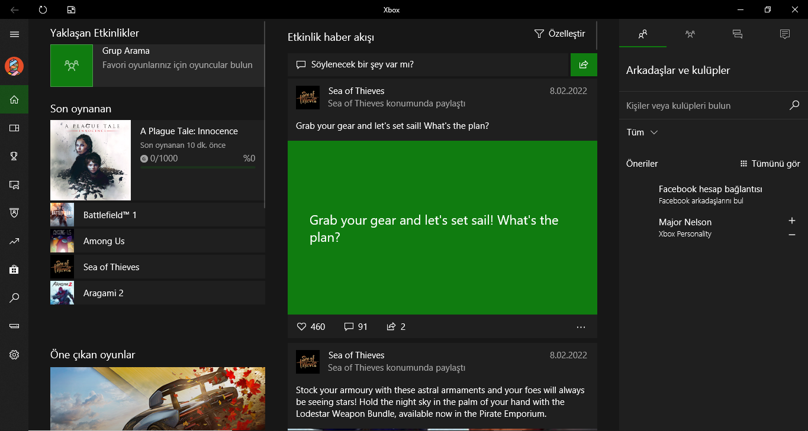Viewport: 808px width, 431px height.
Task: Open more options on the first feed post
Action: point(581,327)
